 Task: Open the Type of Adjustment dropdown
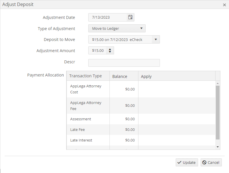pos(117,28)
